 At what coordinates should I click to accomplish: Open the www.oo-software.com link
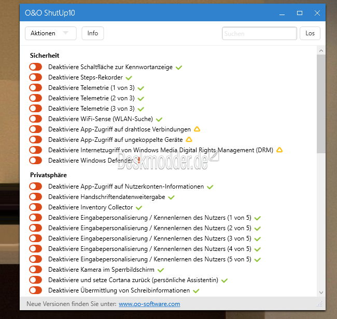(x=149, y=304)
